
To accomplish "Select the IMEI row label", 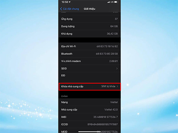I will [x=64, y=117].
